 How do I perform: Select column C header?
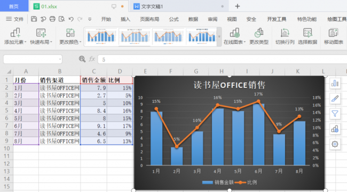(93, 71)
